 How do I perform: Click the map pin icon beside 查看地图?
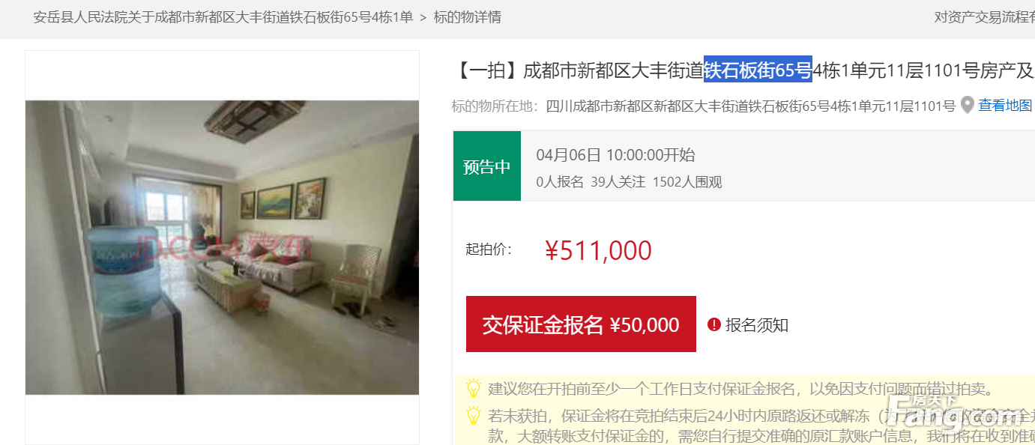(968, 106)
